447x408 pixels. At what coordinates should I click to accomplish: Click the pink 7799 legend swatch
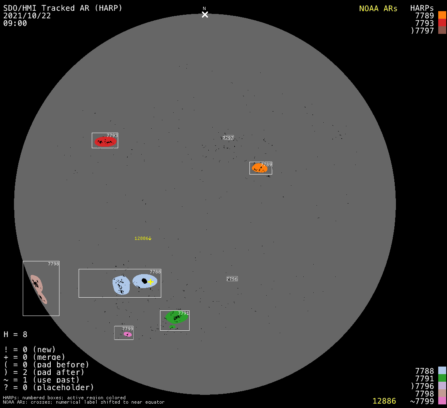[x=442, y=401]
